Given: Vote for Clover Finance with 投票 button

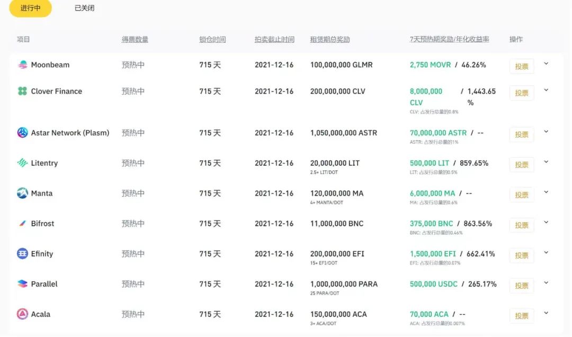Looking at the screenshot, I should [x=522, y=93].
